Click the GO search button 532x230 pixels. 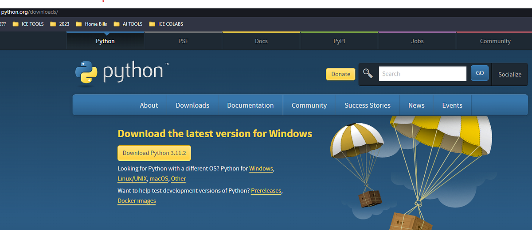[480, 73]
